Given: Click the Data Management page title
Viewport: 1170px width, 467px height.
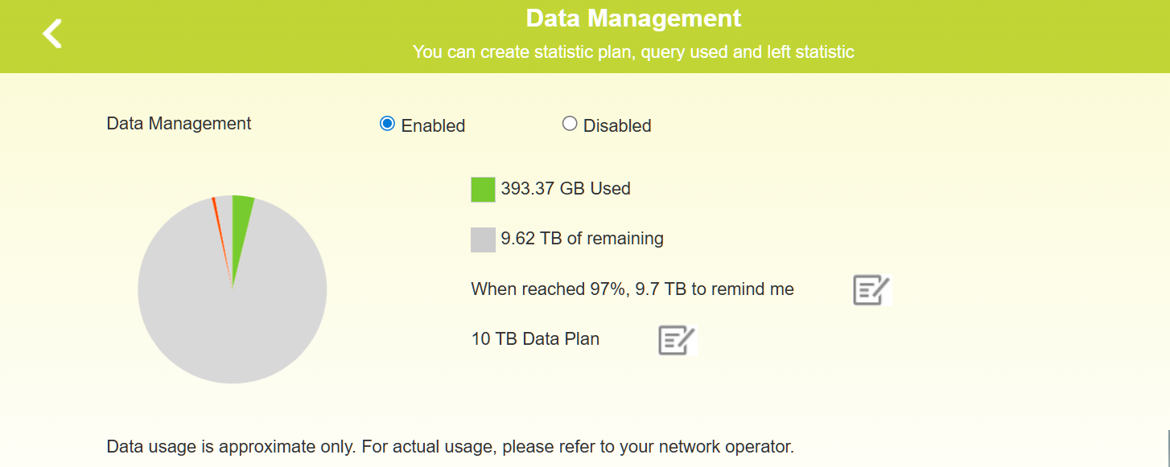Looking at the screenshot, I should (x=633, y=18).
